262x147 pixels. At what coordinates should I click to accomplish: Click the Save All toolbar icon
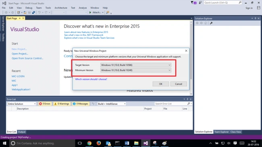pyautogui.click(x=33, y=12)
